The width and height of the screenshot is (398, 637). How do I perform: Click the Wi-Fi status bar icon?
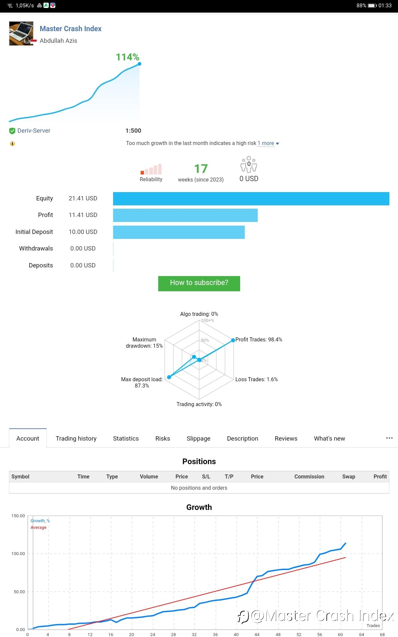(10, 5)
